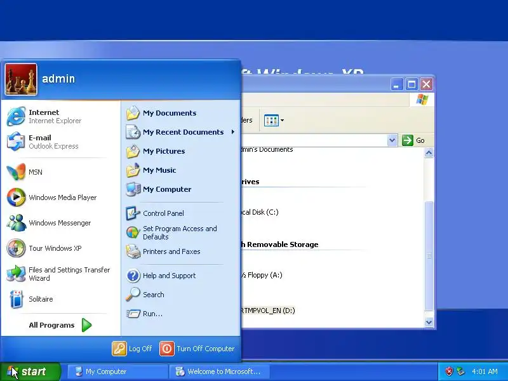The image size is (508, 381).
Task: Click the 4:01 AM taskbar clock
Action: click(485, 371)
